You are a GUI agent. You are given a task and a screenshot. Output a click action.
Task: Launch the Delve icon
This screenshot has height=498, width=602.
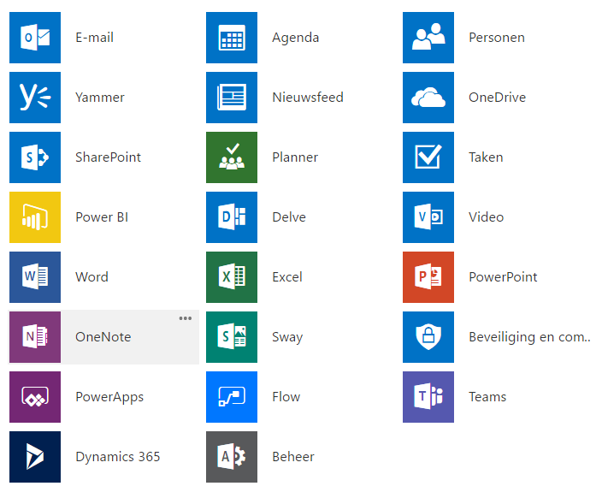[232, 217]
